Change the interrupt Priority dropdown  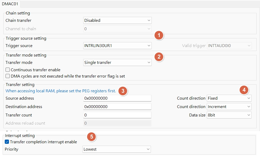point(117,149)
